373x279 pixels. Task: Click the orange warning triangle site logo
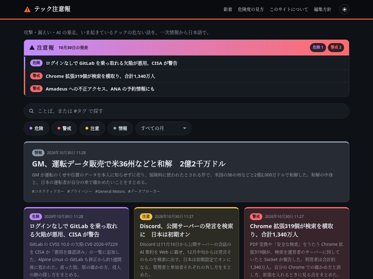point(27,9)
